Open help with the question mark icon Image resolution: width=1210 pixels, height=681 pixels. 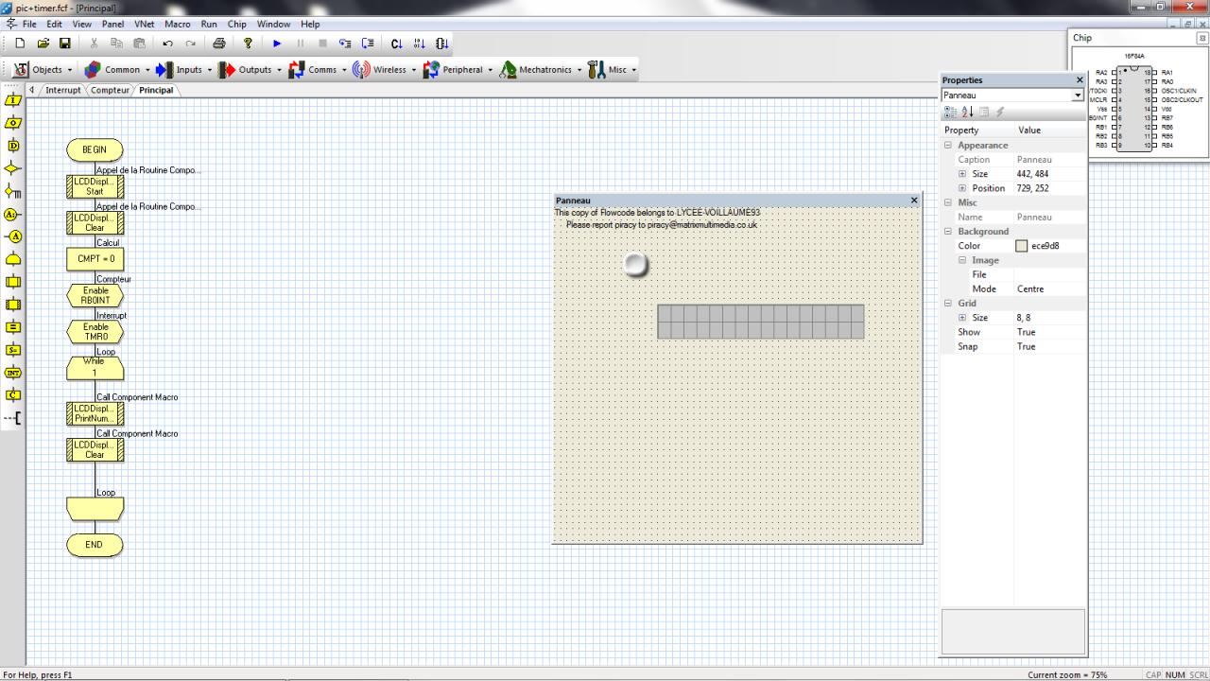point(249,44)
